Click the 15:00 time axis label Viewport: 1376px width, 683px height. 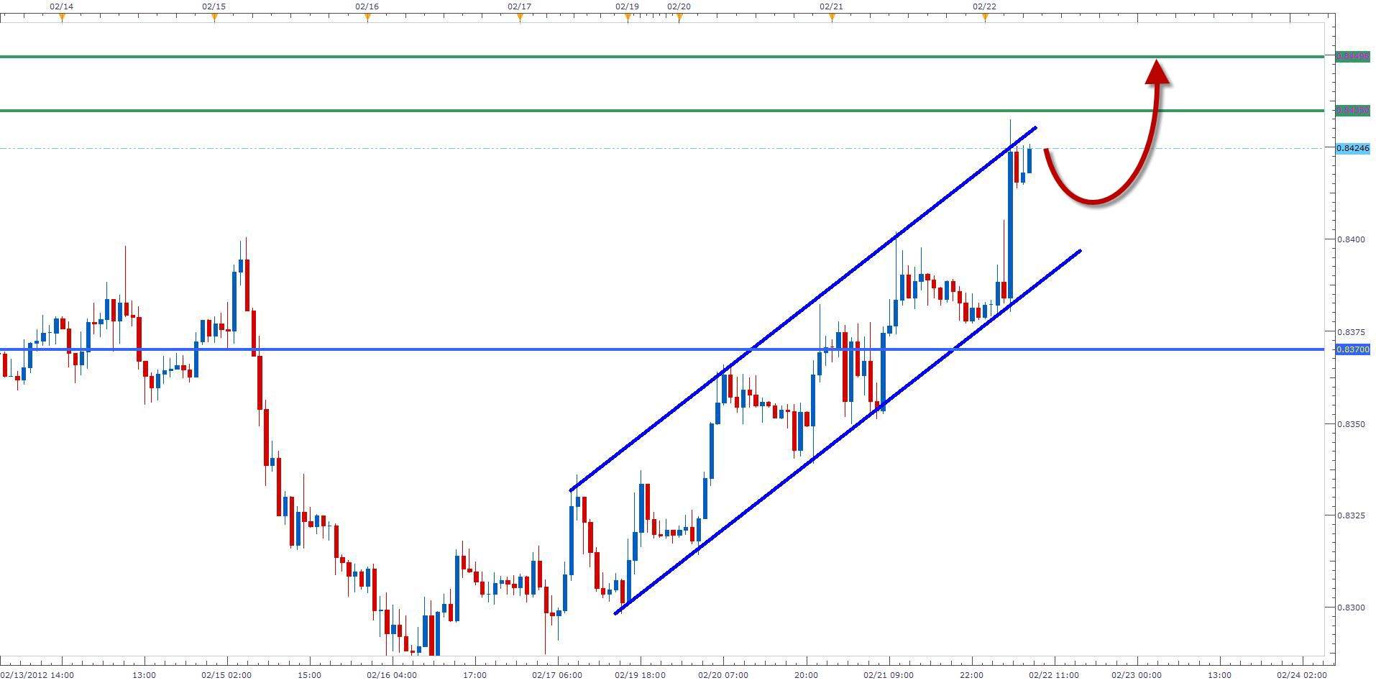pyautogui.click(x=309, y=675)
